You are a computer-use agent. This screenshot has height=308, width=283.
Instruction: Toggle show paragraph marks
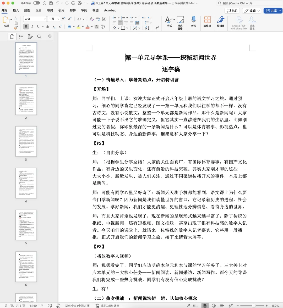pyautogui.click(x=156, y=28)
